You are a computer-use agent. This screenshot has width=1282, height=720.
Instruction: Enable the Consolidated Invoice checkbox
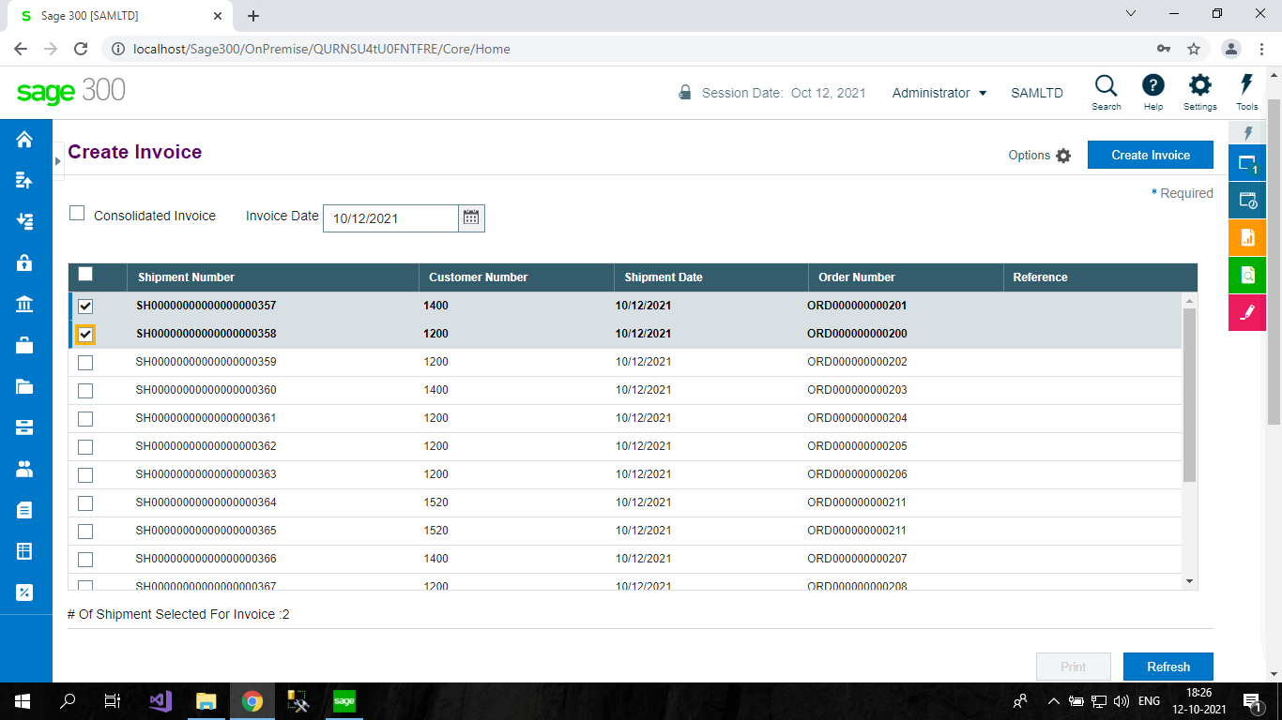[x=76, y=213]
